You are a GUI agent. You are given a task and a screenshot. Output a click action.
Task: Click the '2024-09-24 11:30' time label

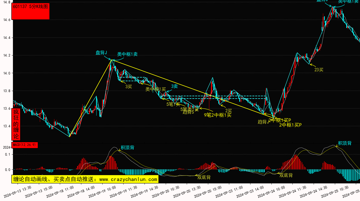tap(293, 192)
